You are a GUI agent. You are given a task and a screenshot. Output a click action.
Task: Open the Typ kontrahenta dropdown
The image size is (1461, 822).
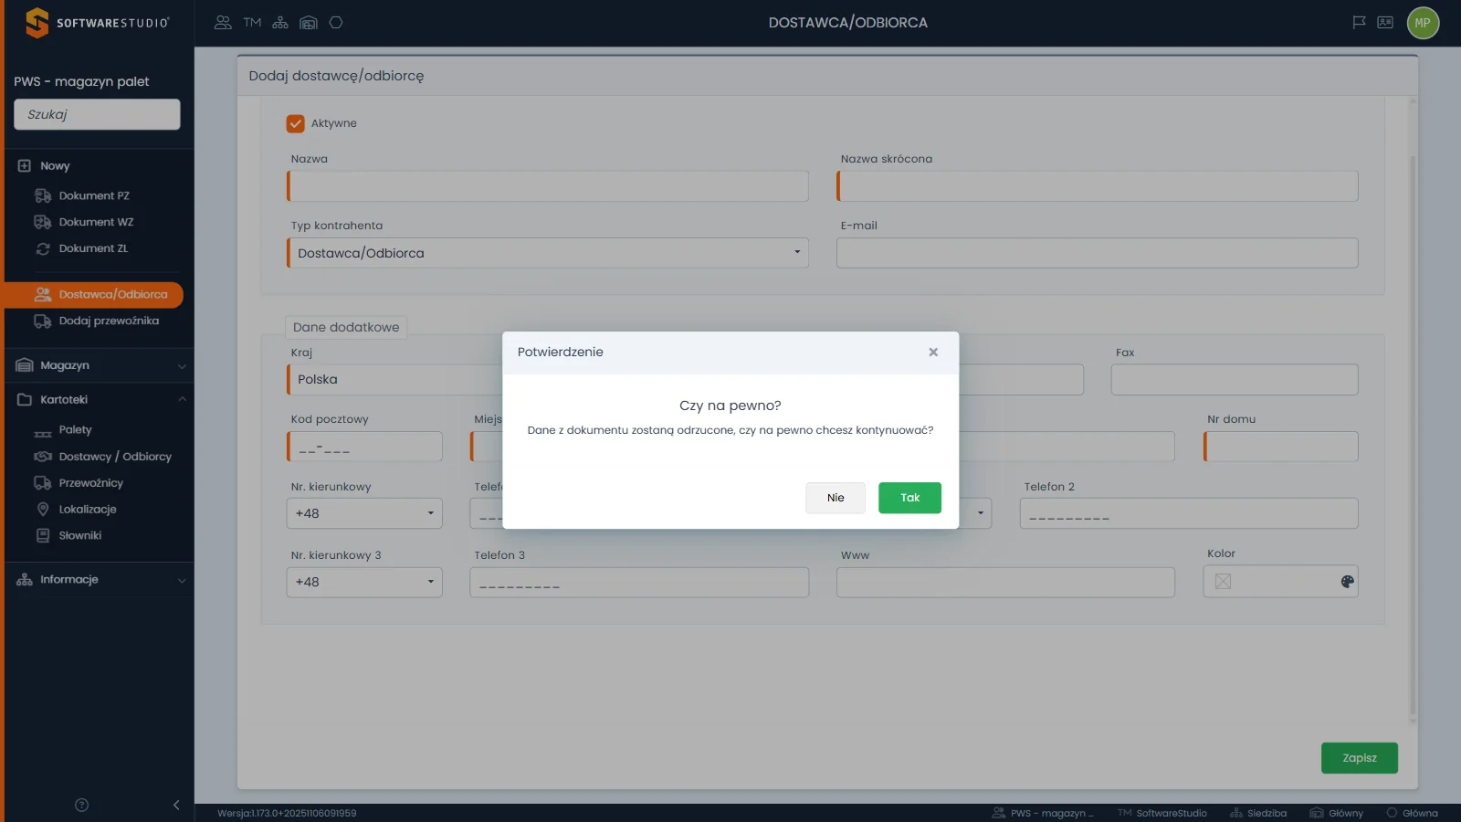(x=548, y=253)
